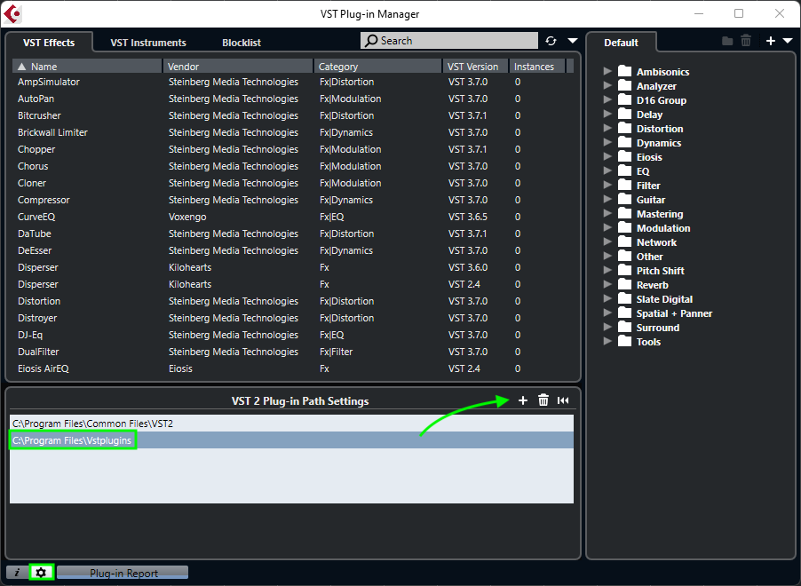Image resolution: width=801 pixels, height=586 pixels.
Task: Select the Guitar folder icon
Action: [x=625, y=199]
